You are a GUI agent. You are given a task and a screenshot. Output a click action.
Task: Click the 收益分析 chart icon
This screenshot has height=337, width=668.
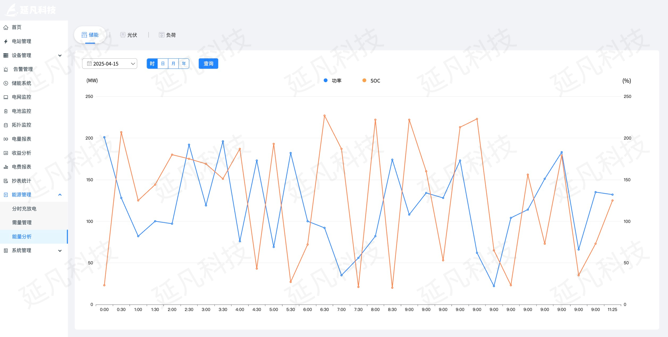(x=6, y=153)
